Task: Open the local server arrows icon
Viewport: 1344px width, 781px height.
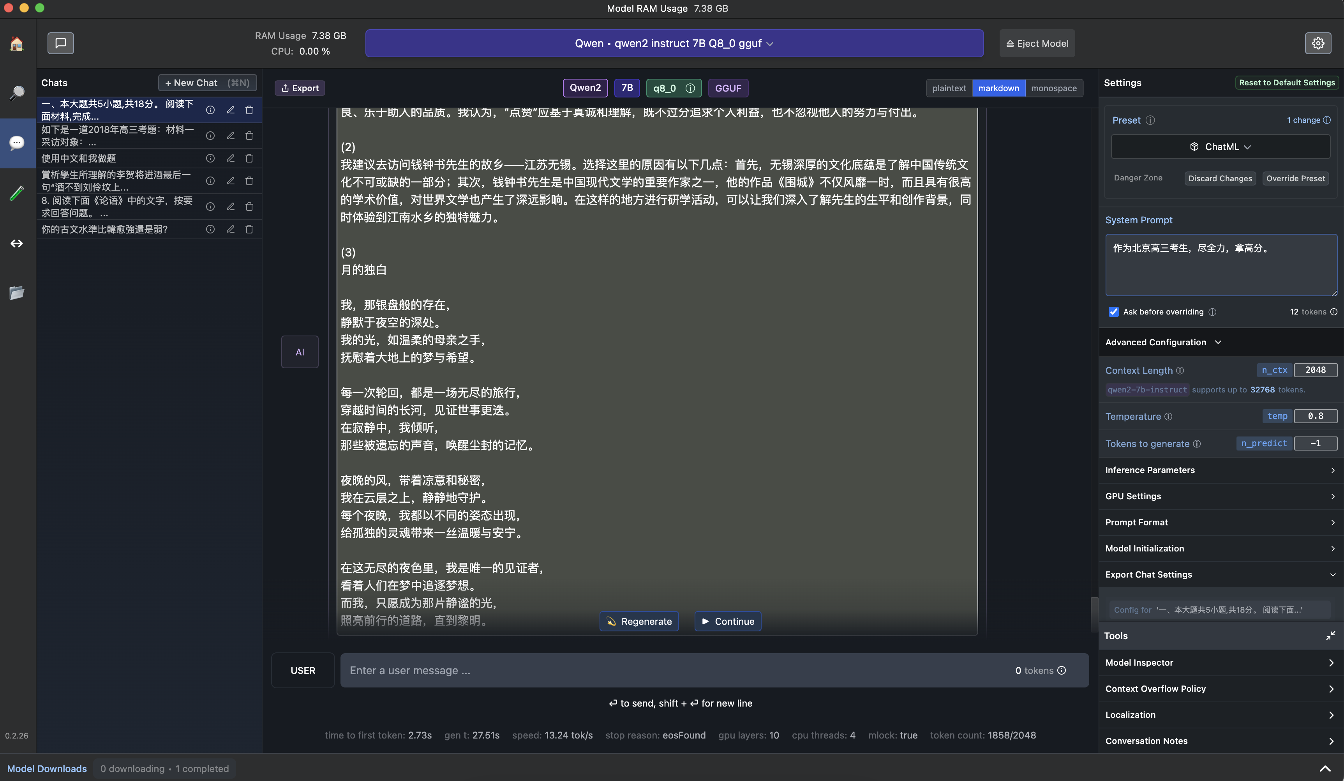Action: (x=17, y=243)
